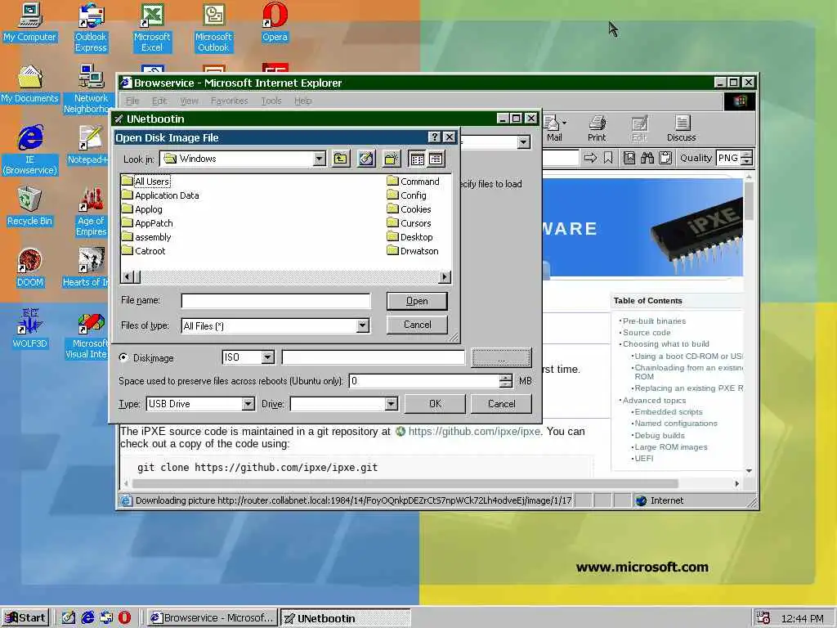Click the browse ellipsis button in UNetbootin
The width and height of the screenshot is (837, 628).
(x=501, y=358)
